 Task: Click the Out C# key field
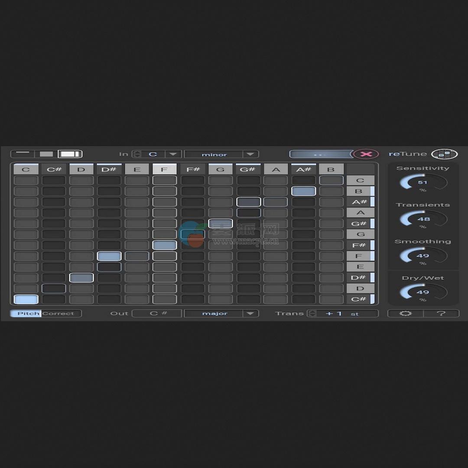[157, 313]
